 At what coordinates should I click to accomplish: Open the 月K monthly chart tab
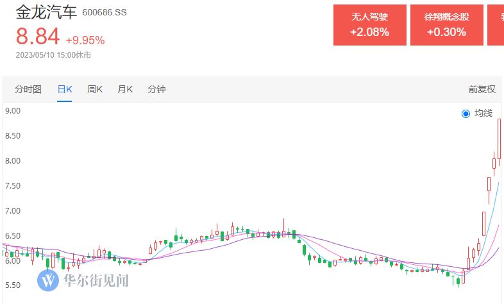tap(125, 89)
